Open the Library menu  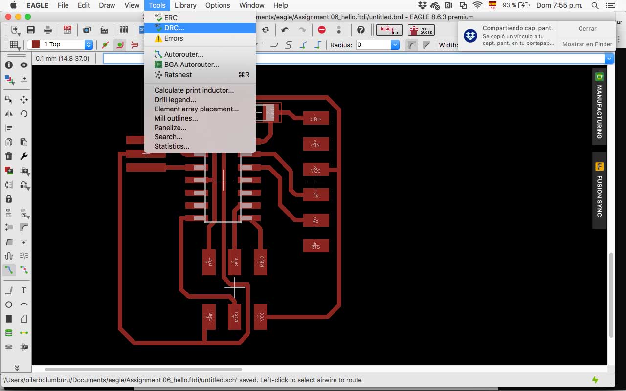pyautogui.click(x=185, y=5)
